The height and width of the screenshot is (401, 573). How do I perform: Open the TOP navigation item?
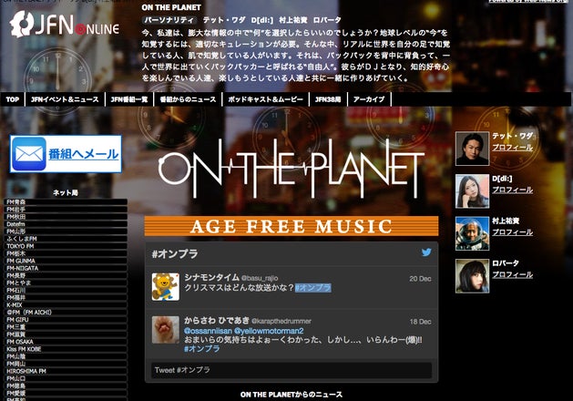tap(12, 99)
